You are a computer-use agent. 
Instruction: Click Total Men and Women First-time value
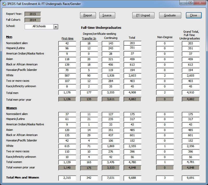pos(67,178)
